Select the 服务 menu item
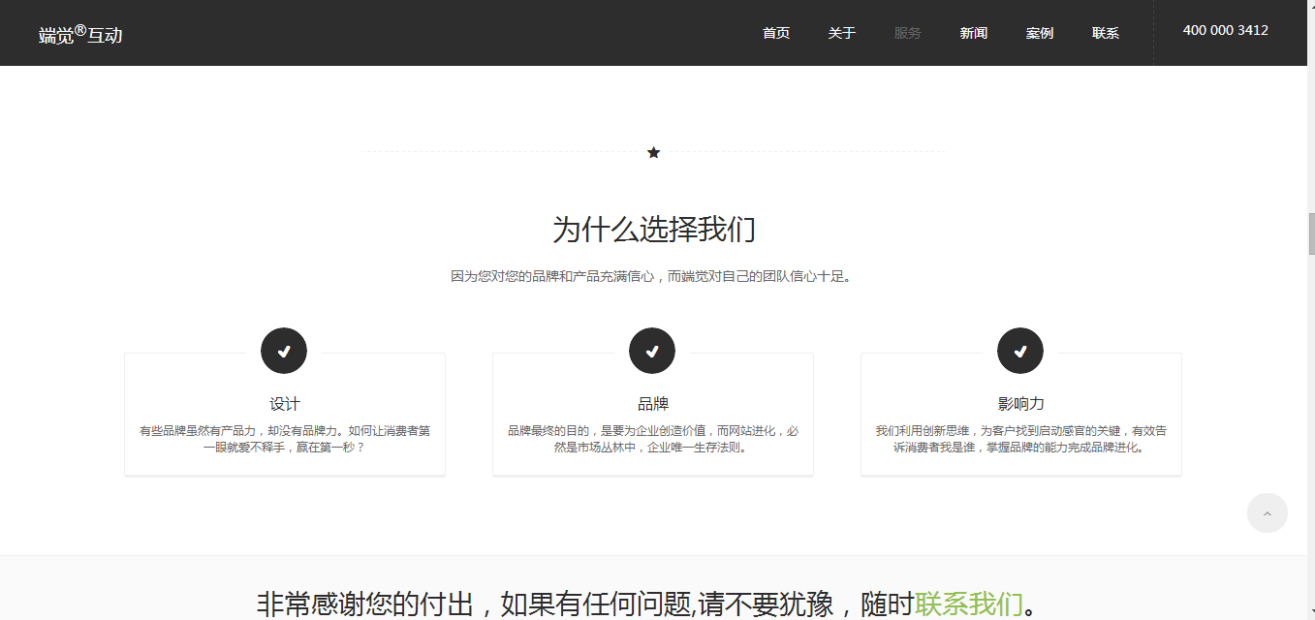Viewport: 1315px width, 620px height. point(908,33)
